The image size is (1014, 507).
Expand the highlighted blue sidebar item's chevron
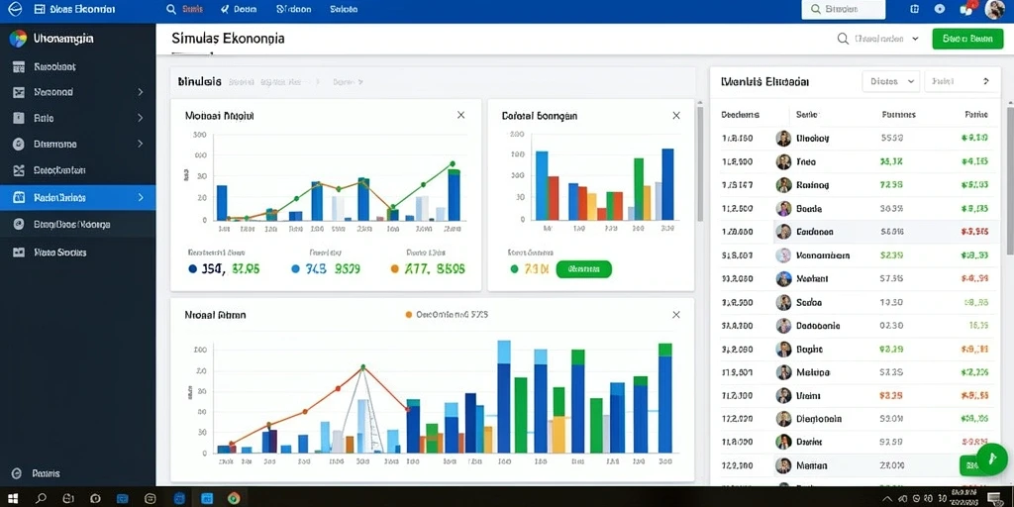(141, 197)
